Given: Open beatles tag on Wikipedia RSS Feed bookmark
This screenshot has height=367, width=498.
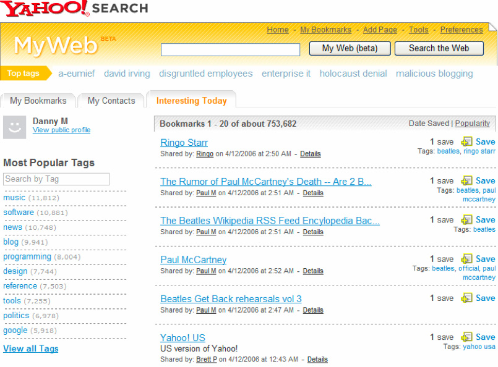Looking at the screenshot, I should click(x=484, y=229).
